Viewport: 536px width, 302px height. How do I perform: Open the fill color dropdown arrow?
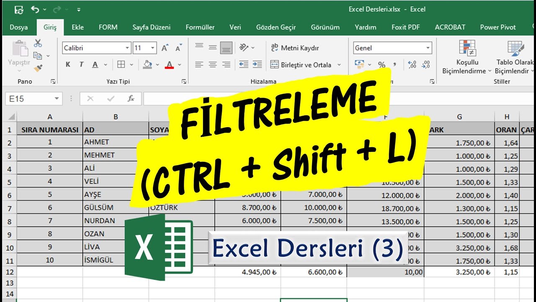coord(157,65)
